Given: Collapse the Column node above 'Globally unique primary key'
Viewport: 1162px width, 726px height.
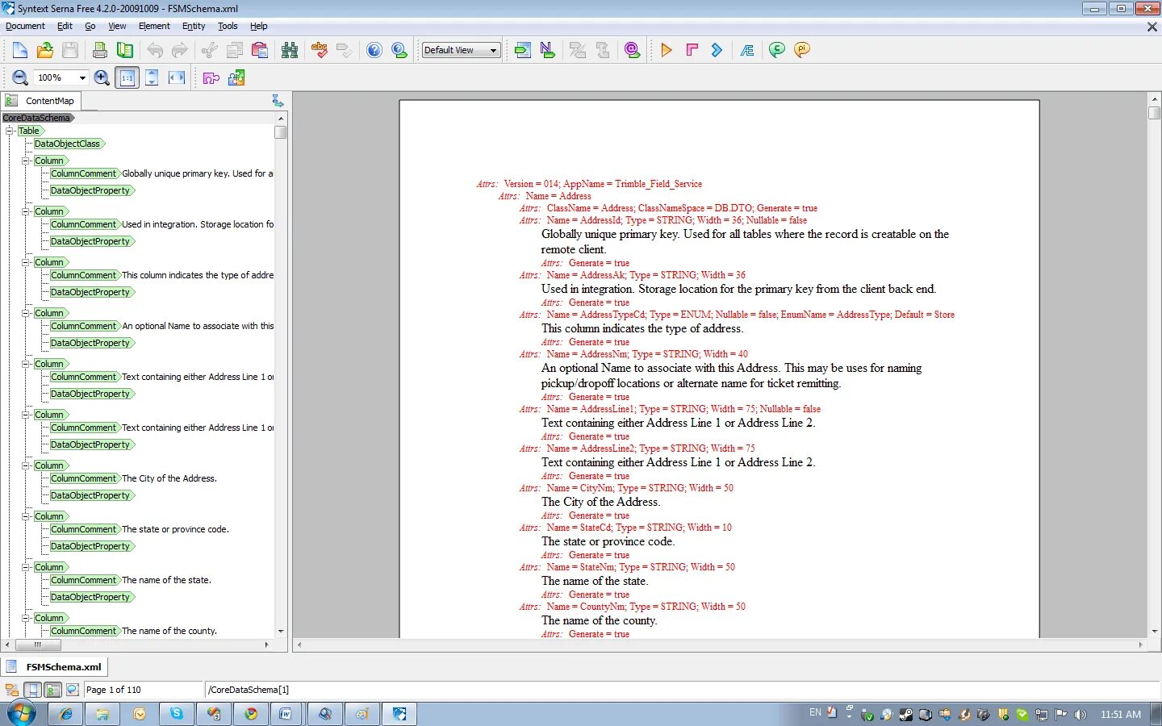Looking at the screenshot, I should tap(25, 161).
